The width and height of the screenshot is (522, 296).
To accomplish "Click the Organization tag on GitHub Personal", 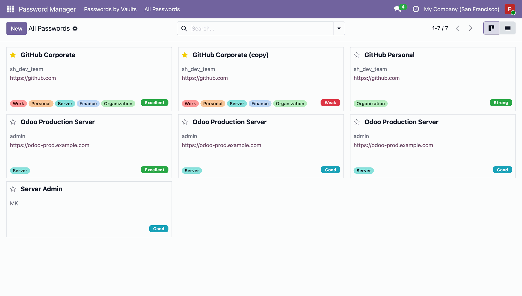I will pos(371,104).
